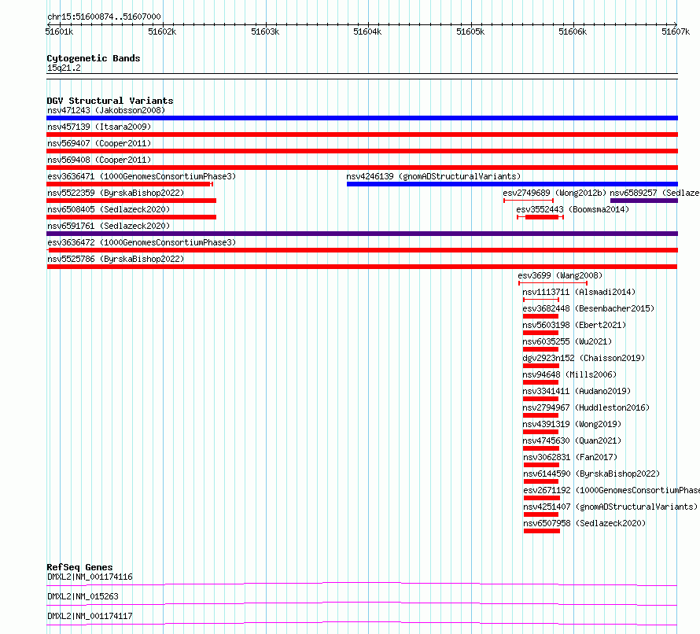Click the red bar under esv3682448
Image resolution: width=700 pixels, height=634 pixels.
(540, 316)
